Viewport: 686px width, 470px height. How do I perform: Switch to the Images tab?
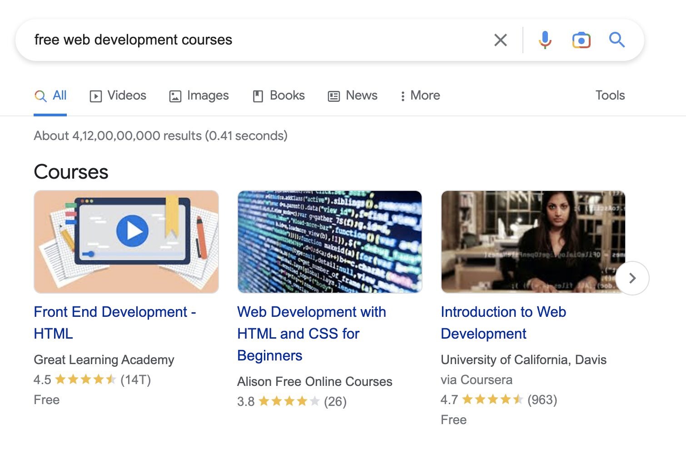point(199,95)
